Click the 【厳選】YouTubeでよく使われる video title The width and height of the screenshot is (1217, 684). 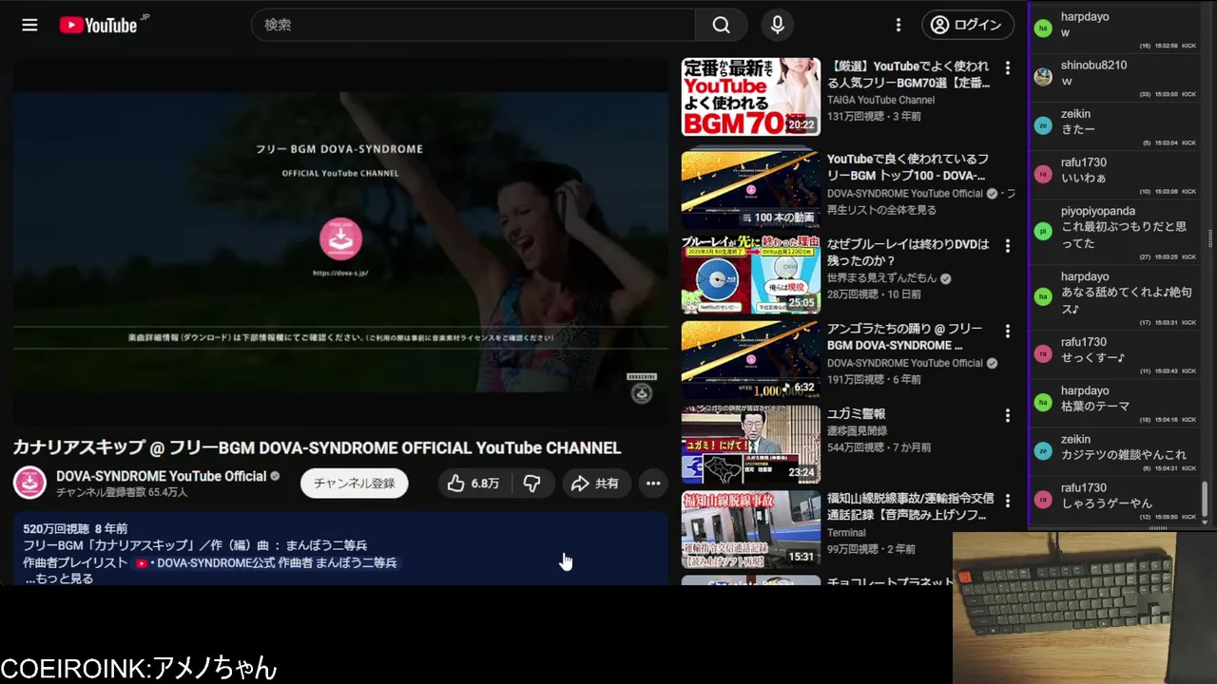click(x=908, y=75)
